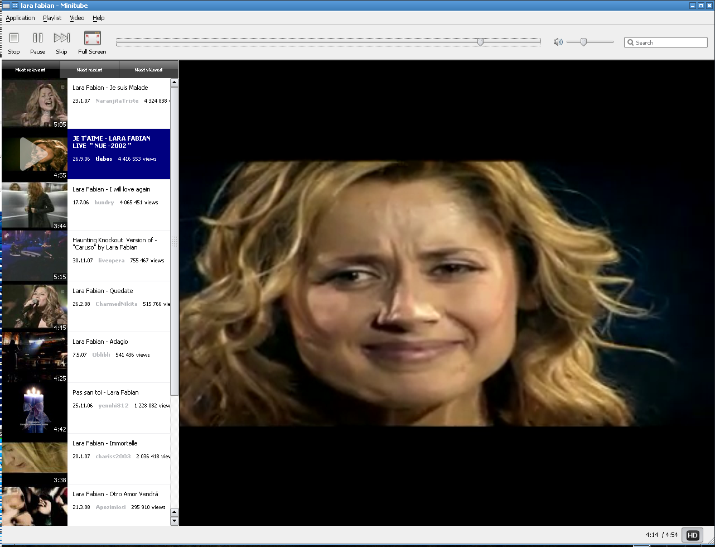Click the video seek slider handle
This screenshot has width=715, height=547.
[480, 42]
